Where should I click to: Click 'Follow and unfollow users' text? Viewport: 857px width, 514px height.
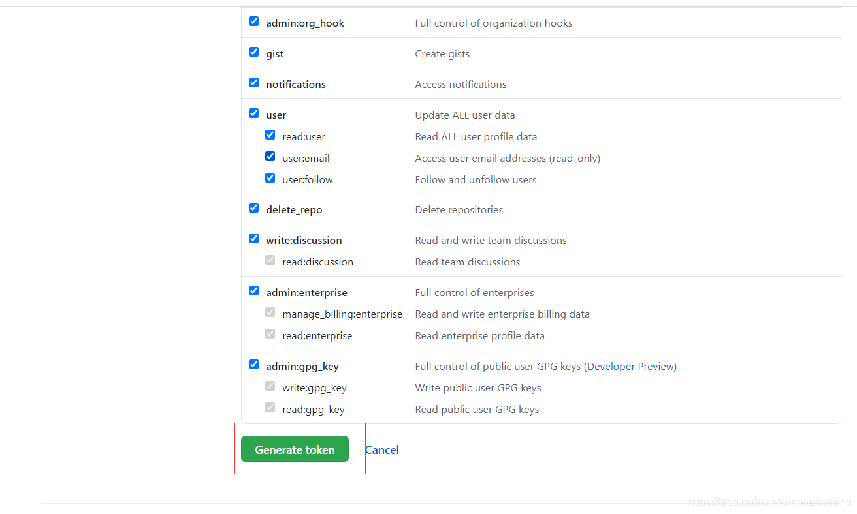[x=476, y=180]
